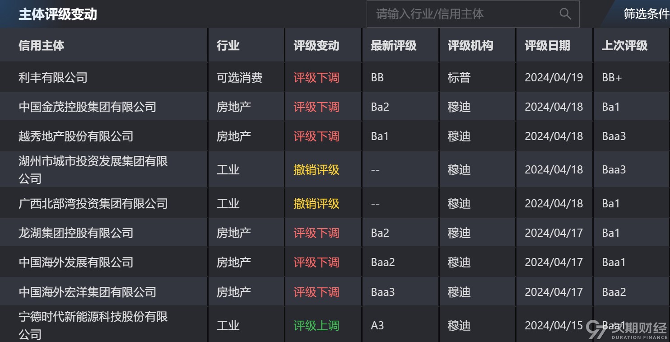Screen dimensions: 670x342
Task: Open 广西北部湾投资集团有限公司 entry
Action: click(93, 204)
